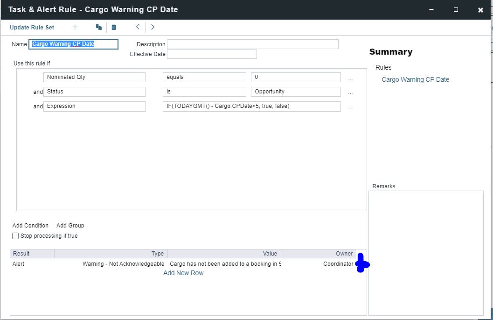This screenshot has height=320, width=493.
Task: Open the is operator selector
Action: tap(204, 92)
